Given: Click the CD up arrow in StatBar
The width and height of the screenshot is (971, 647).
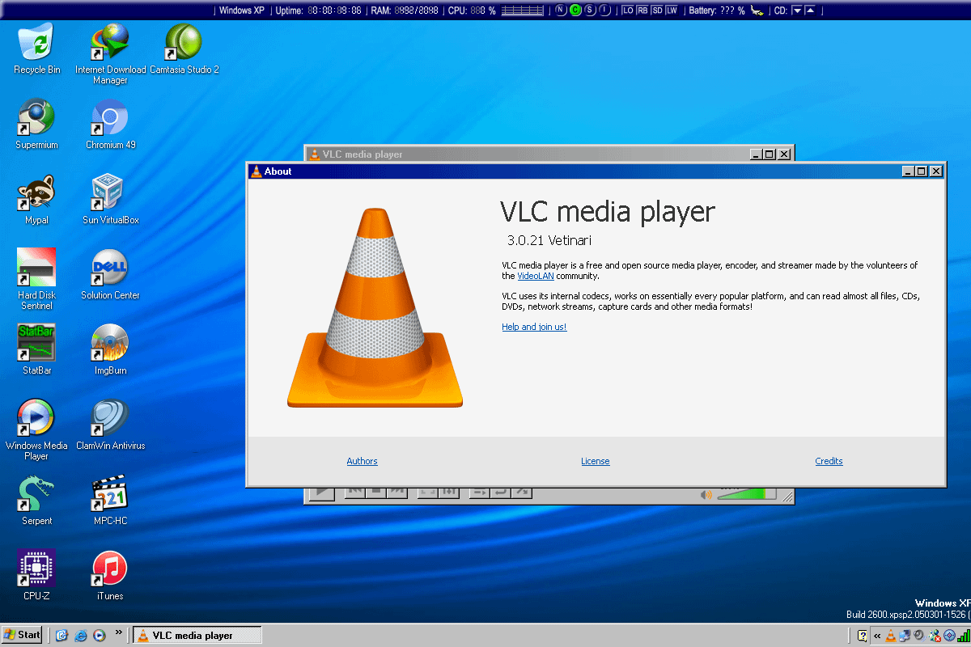Looking at the screenshot, I should coord(811,11).
